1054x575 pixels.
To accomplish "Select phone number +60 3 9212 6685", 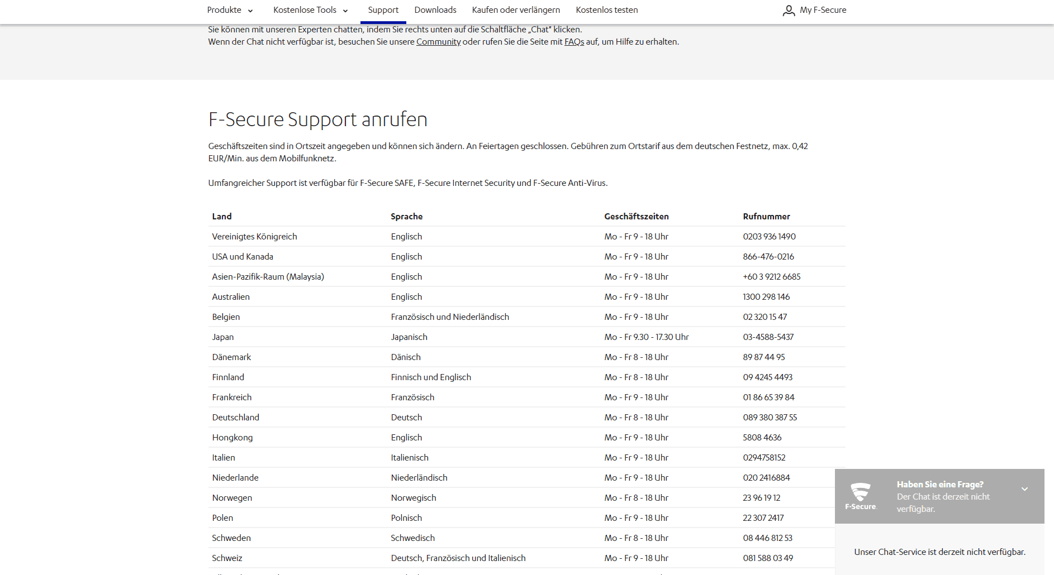I will pos(772,277).
